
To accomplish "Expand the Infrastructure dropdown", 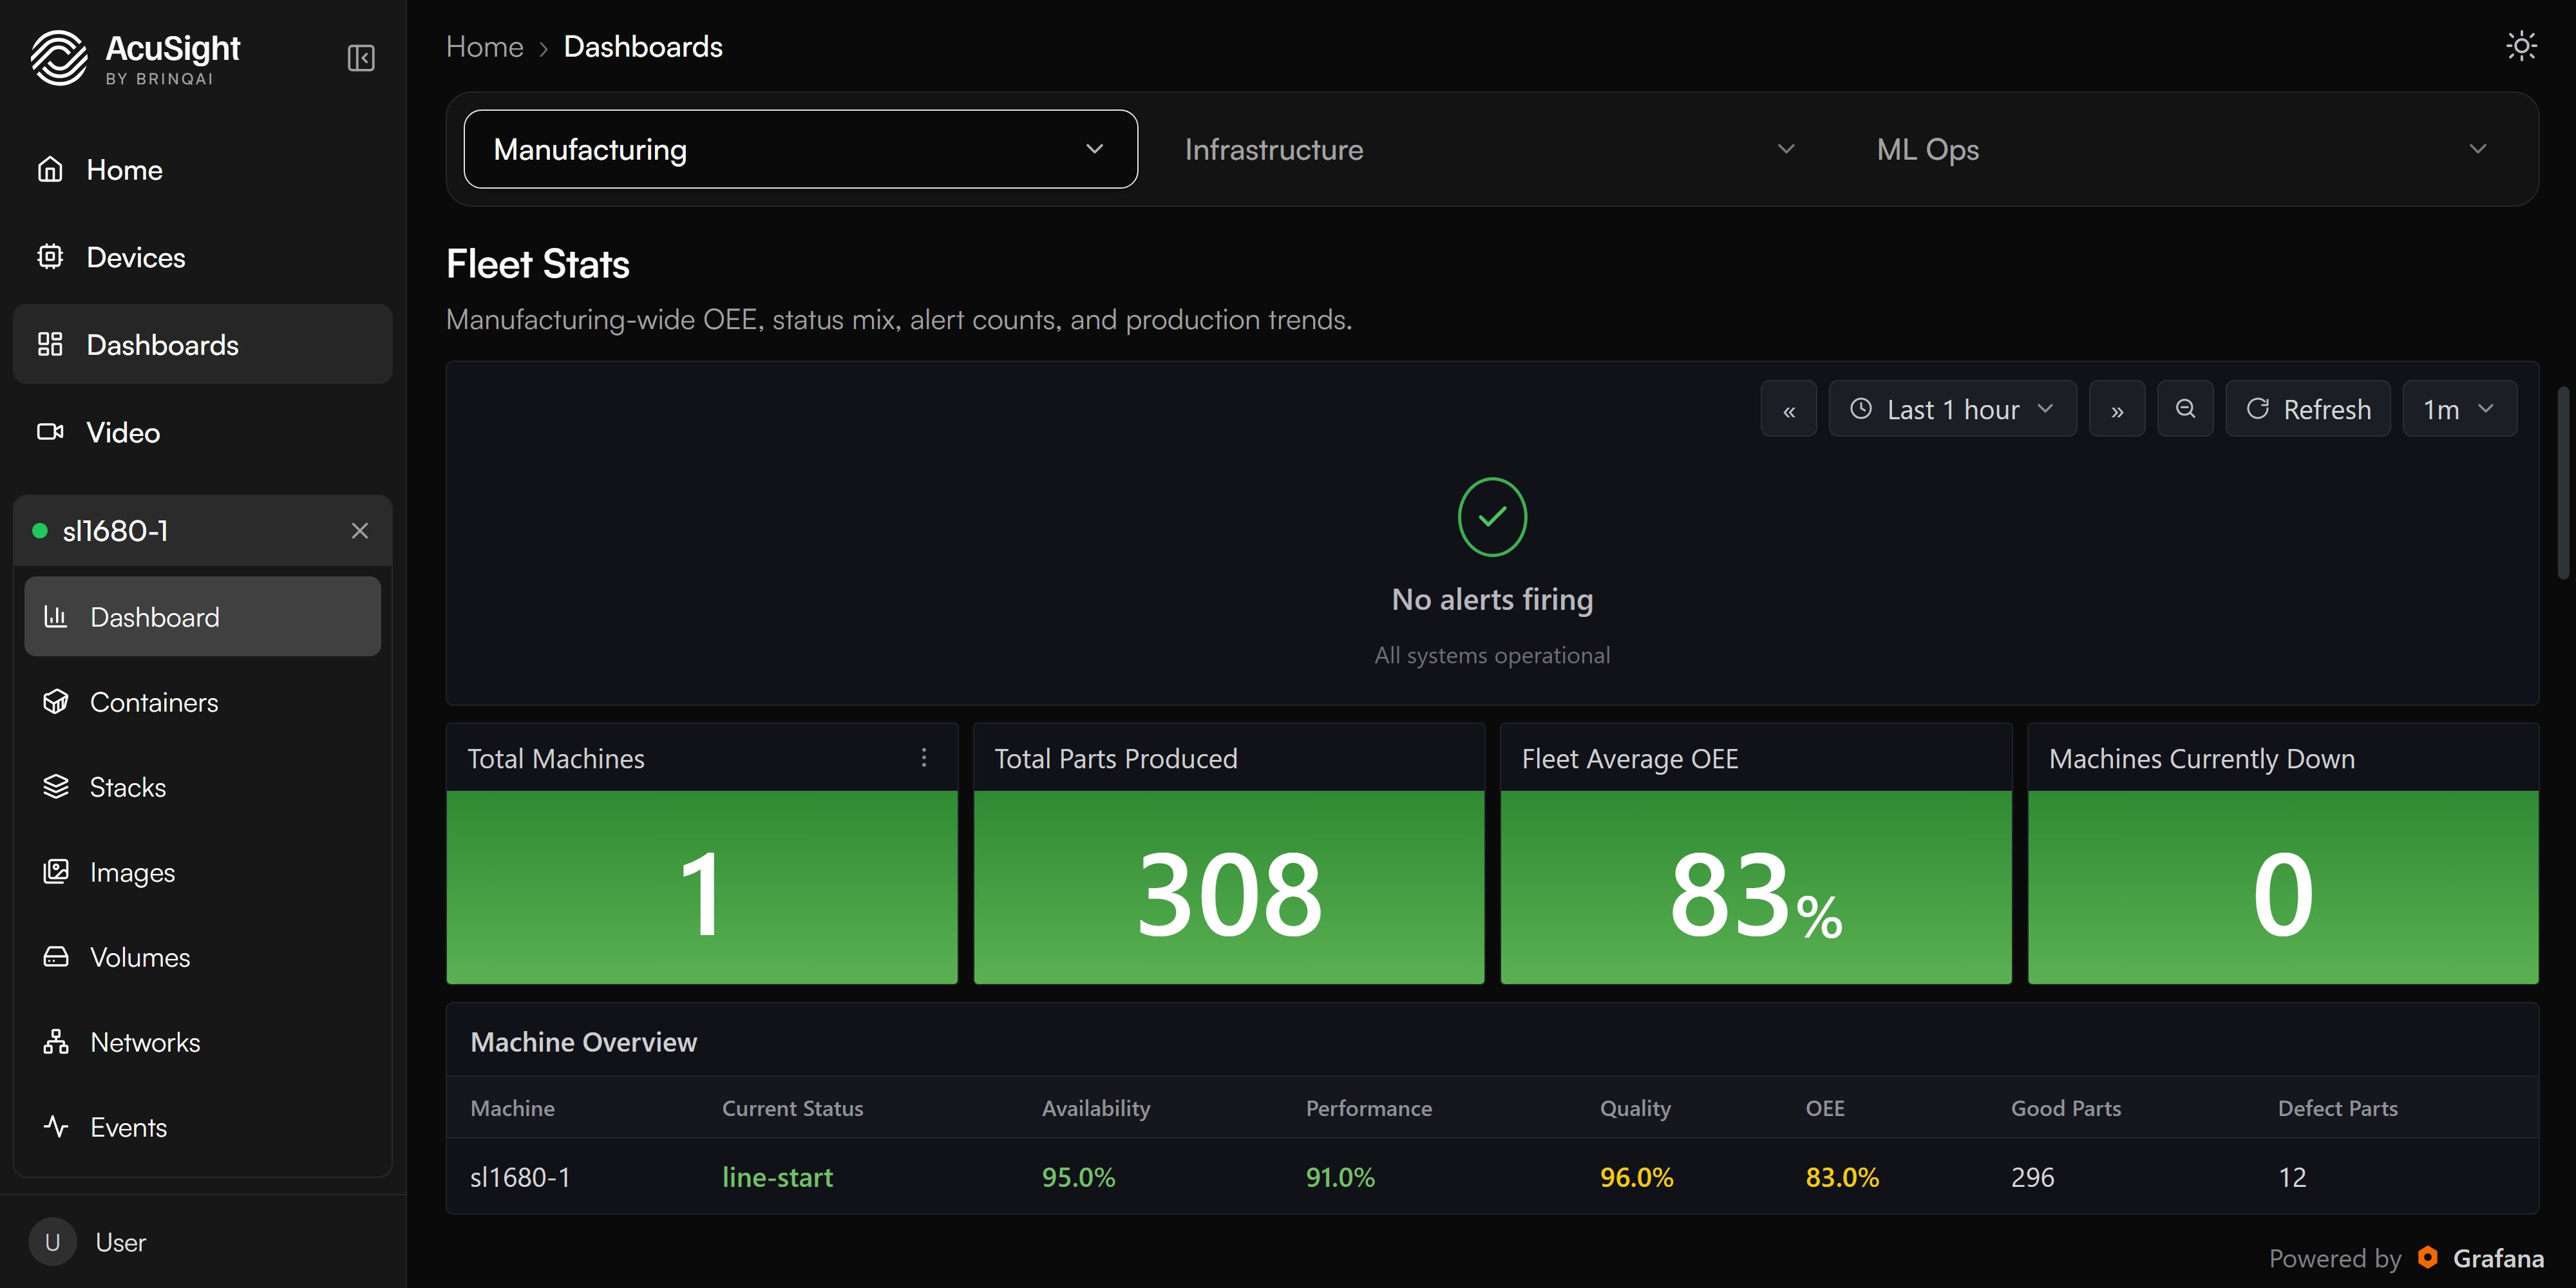I will coord(1491,149).
